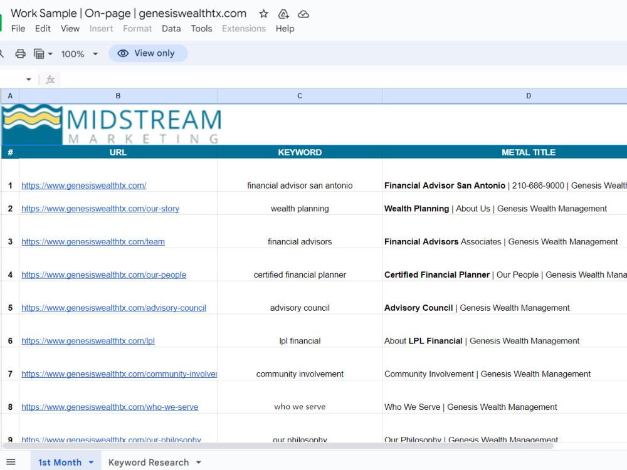Select the URL header cell
Viewport: 627px width, 470px height.
point(118,152)
